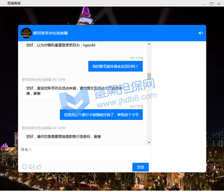
Task: Click the 银行卡被强制注销 user message
Action: coord(101,115)
